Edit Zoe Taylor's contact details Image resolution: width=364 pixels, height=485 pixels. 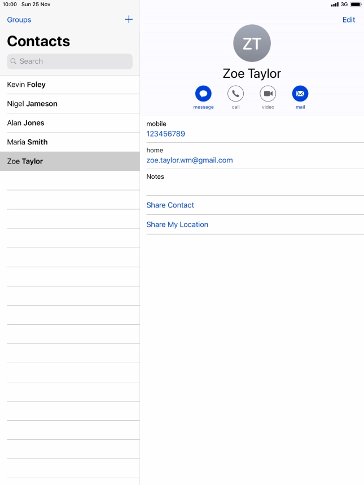coord(349,20)
